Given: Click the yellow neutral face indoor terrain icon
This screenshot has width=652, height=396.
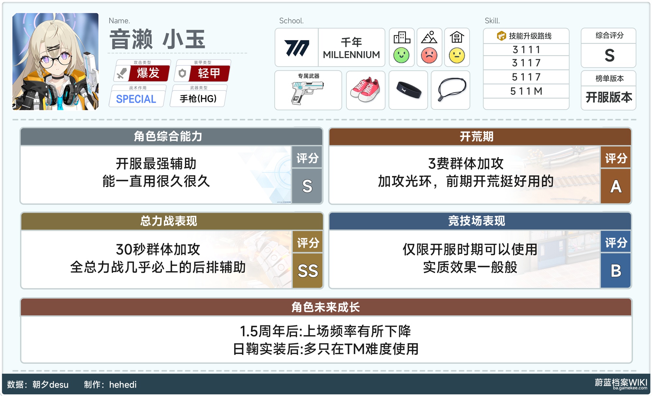Looking at the screenshot, I should coord(457,55).
